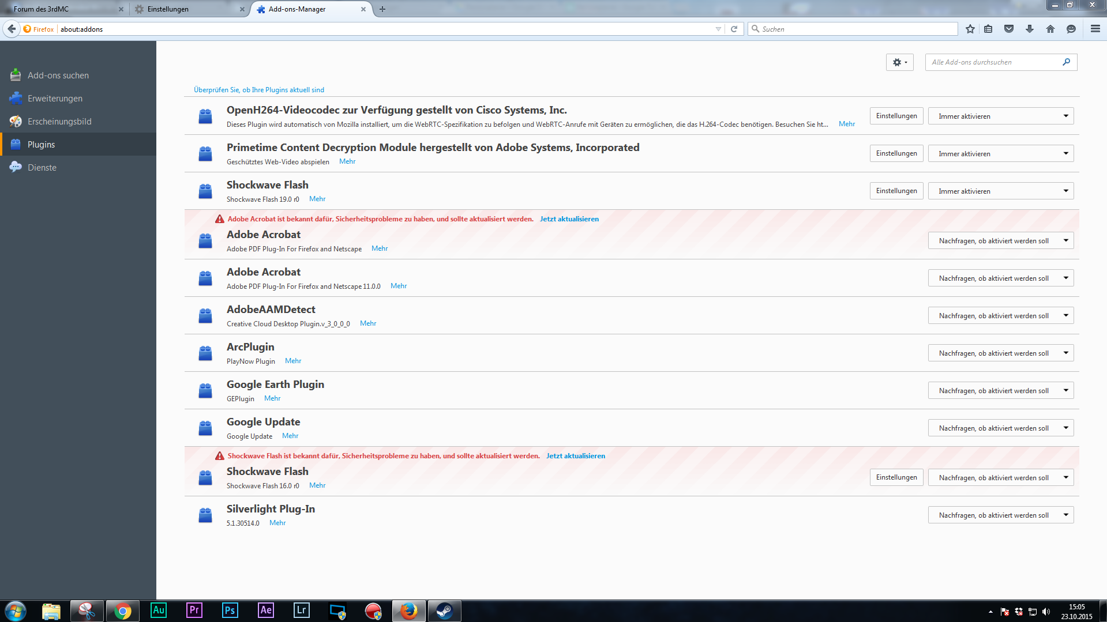Image resolution: width=1107 pixels, height=622 pixels.
Task: Open URL history dropdown arrow
Action: 718,29
